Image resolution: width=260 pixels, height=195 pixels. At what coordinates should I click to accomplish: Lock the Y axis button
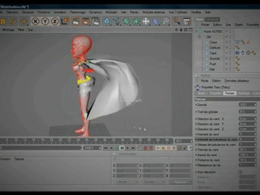(x=45, y=21)
